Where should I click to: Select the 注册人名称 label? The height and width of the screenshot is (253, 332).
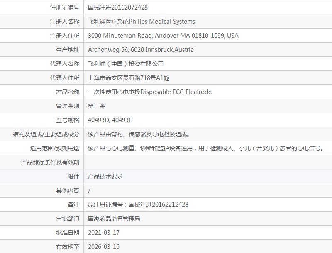(x=65, y=22)
